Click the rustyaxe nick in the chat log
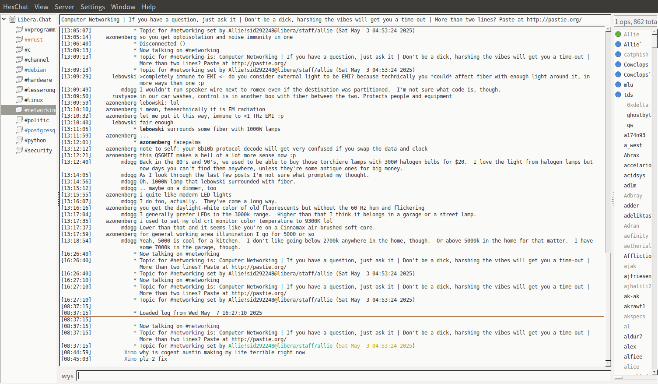 [x=124, y=96]
